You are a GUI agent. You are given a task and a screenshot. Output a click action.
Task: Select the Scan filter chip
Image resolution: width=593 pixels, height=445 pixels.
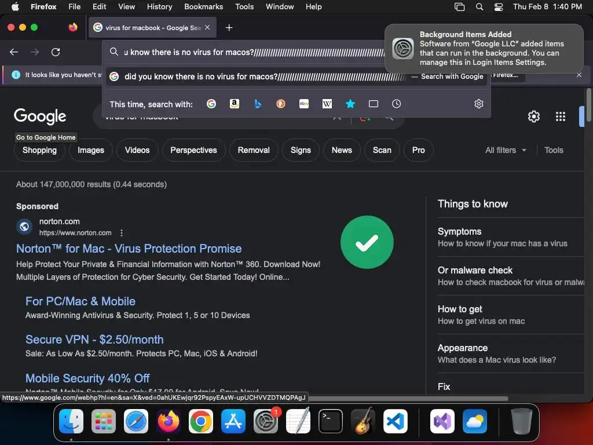point(382,150)
